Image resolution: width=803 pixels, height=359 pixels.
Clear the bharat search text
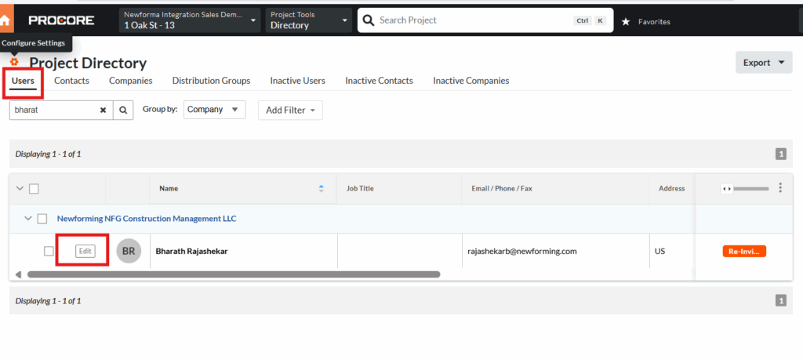[x=103, y=110]
